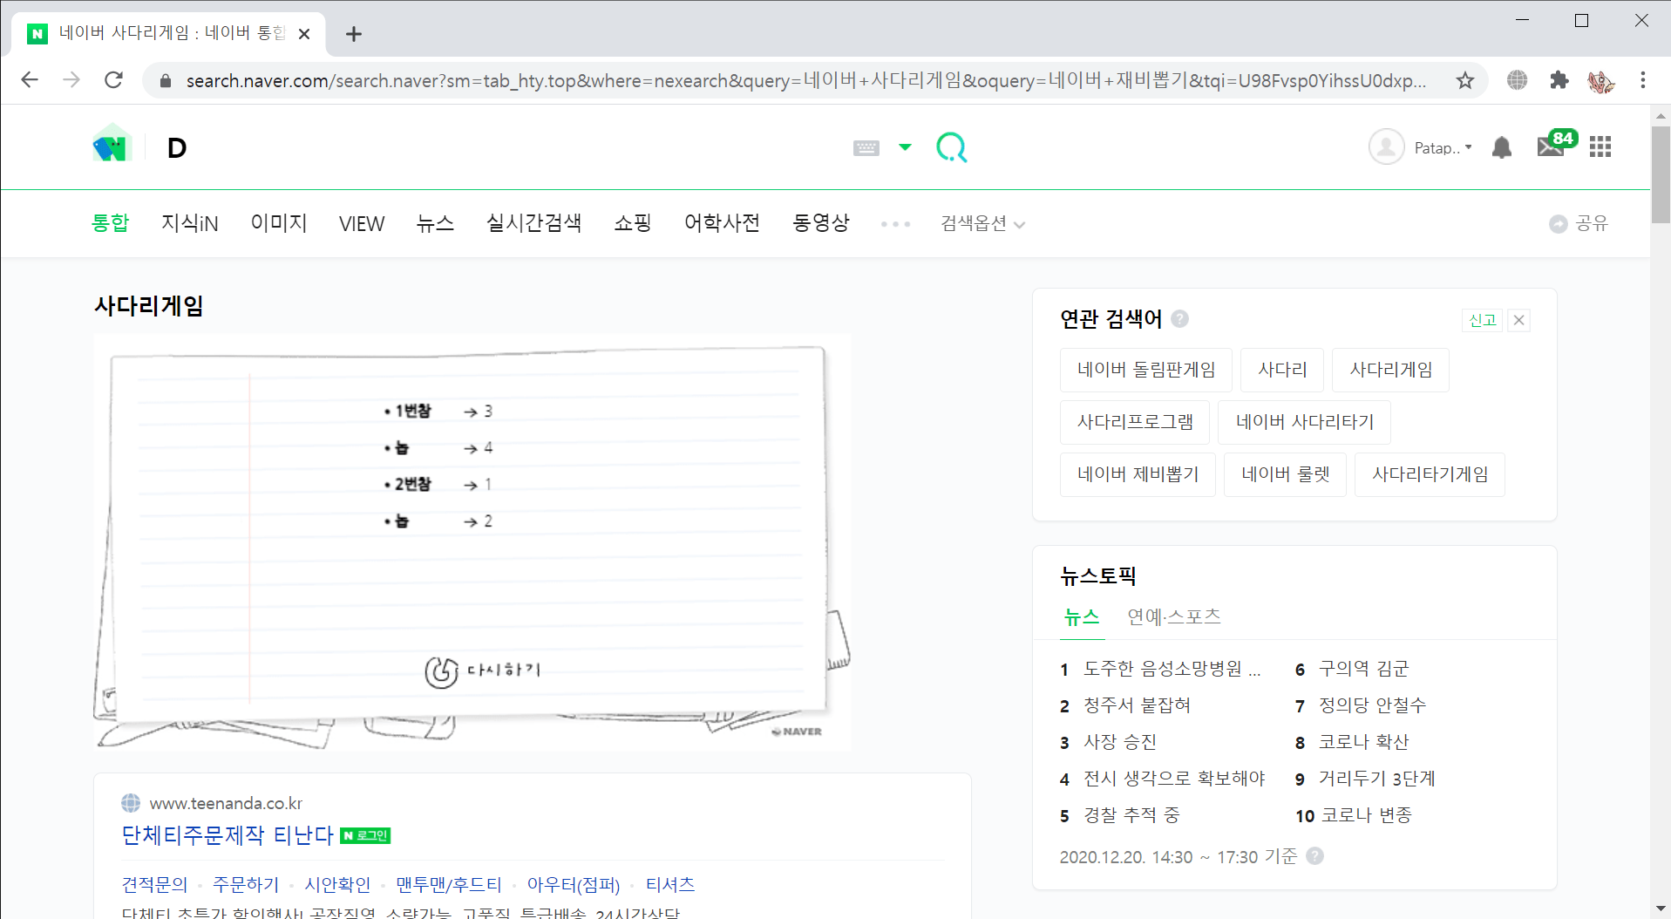Switch to 연예·스포츠 tab in 뉴스토픽
Screen dimensions: 1671x919
coord(1173,617)
